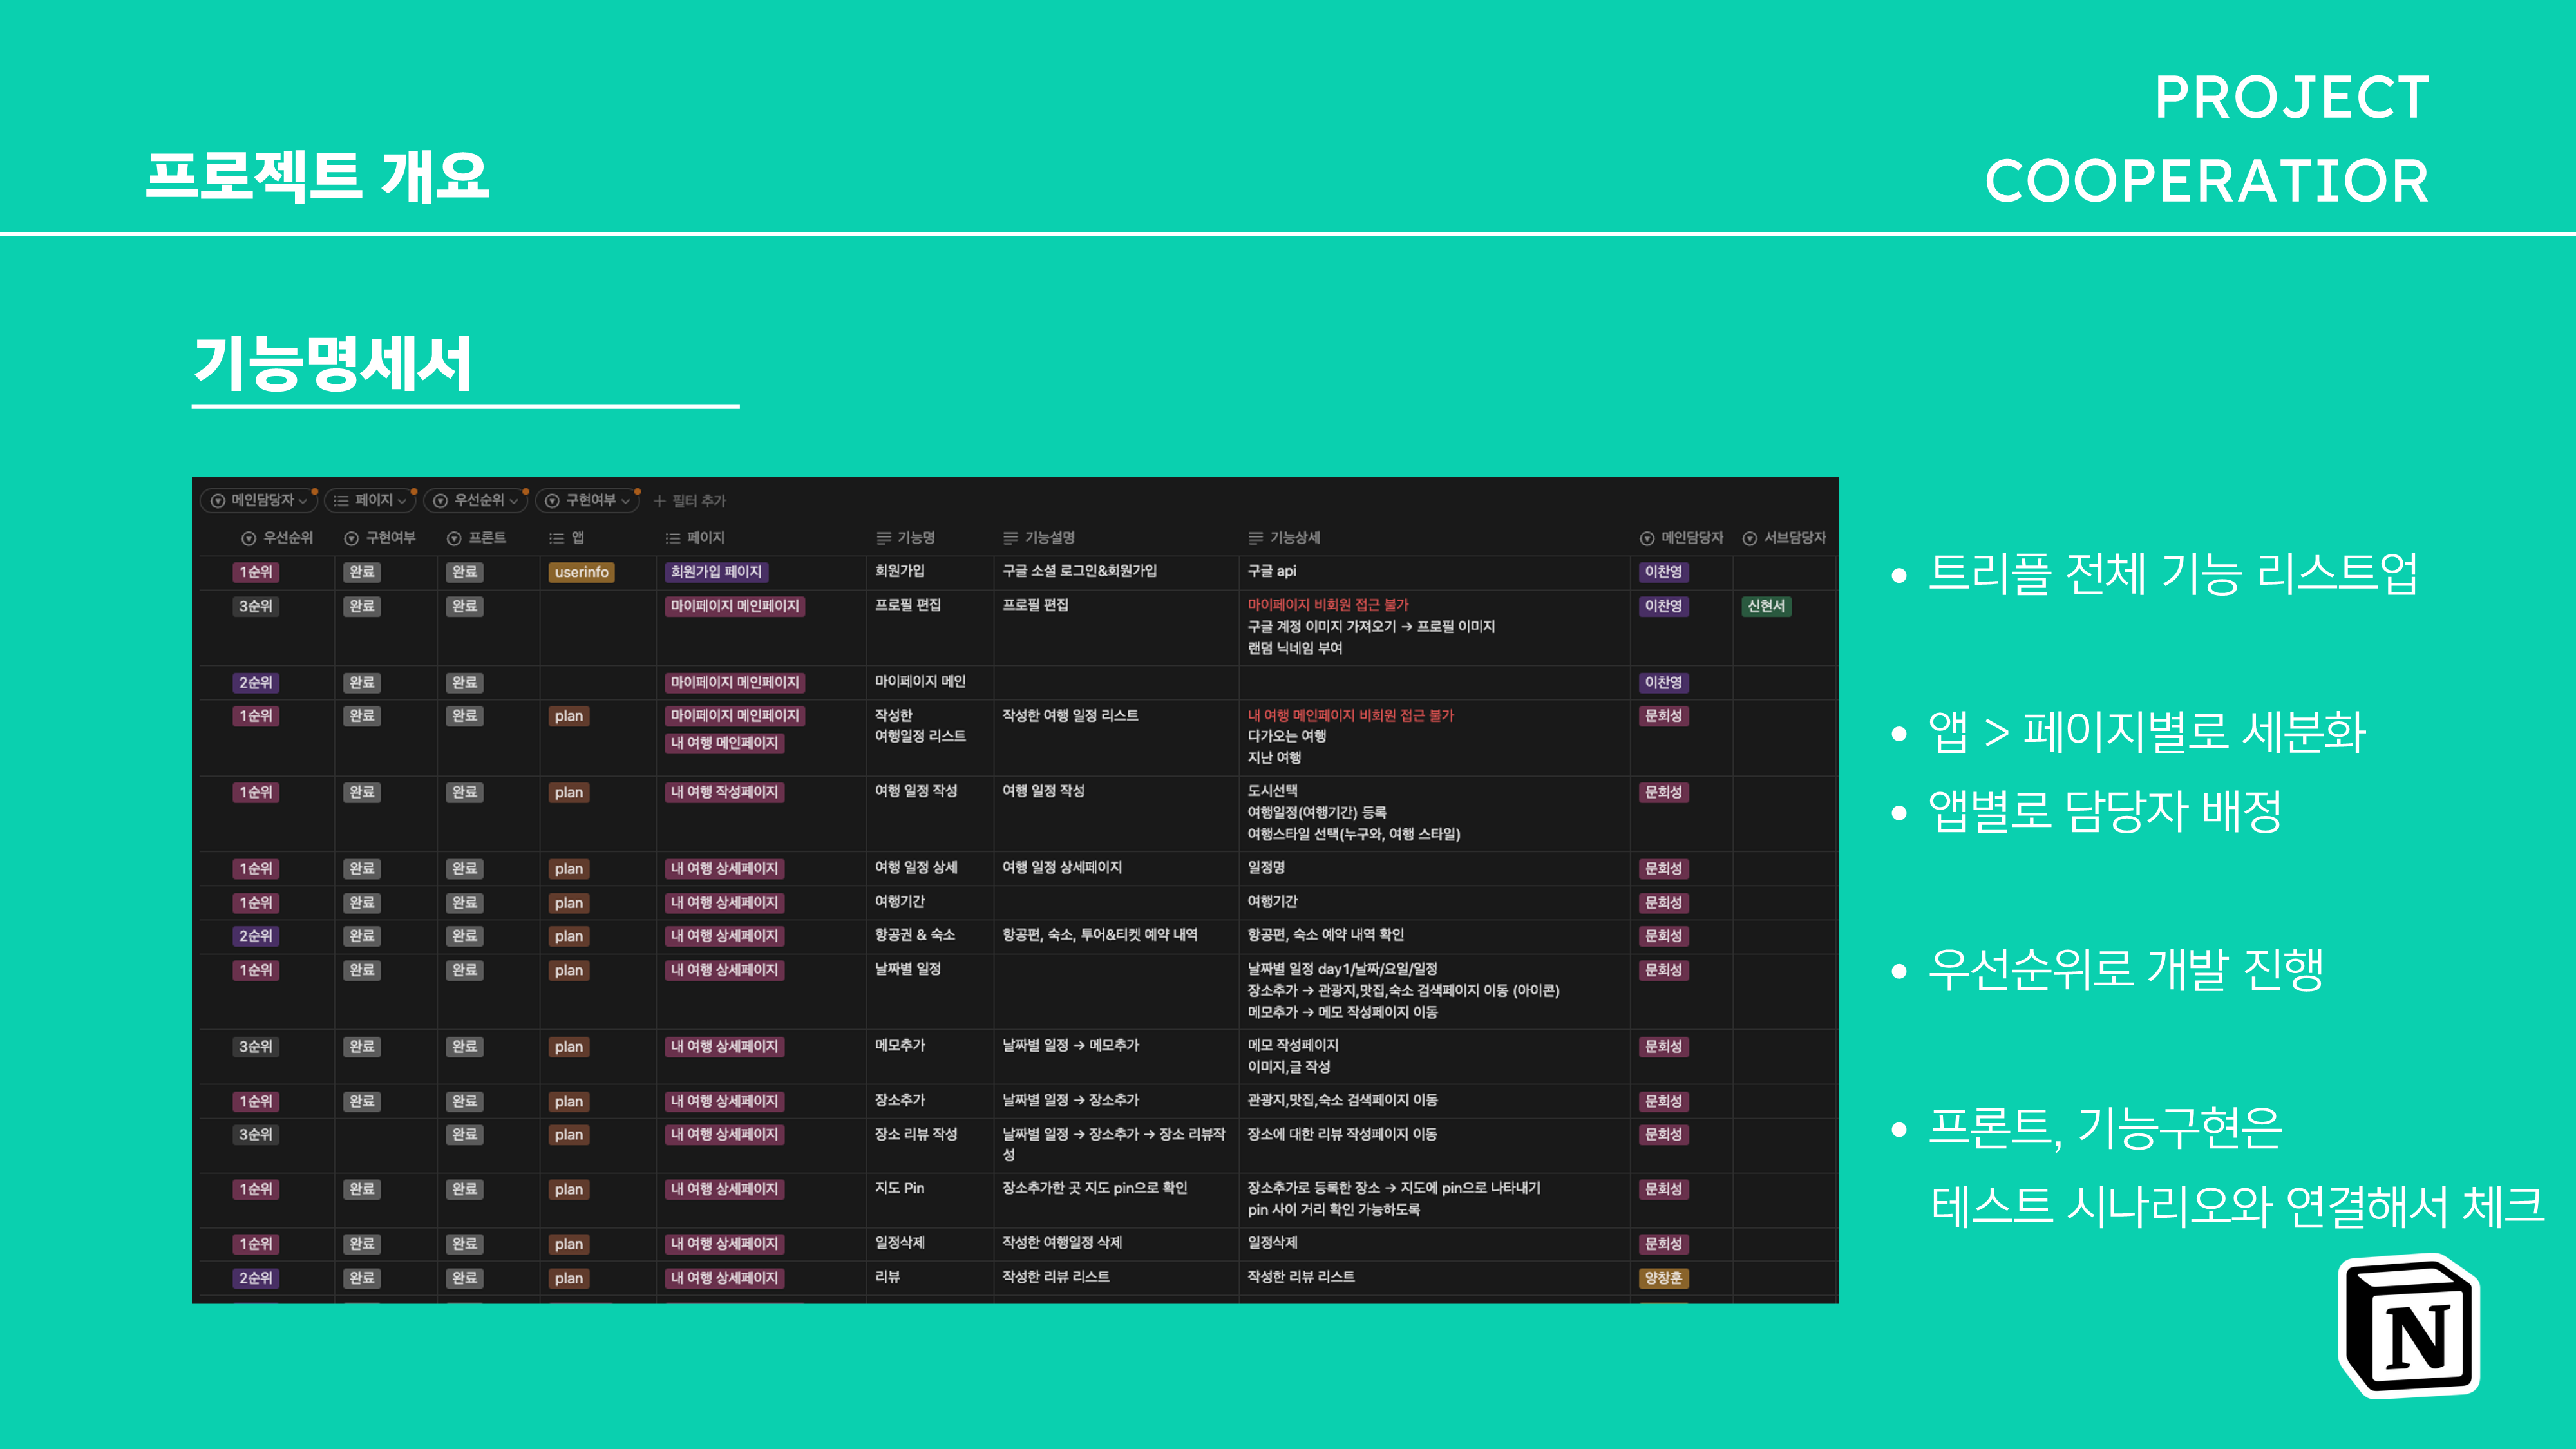Click the select icon beside 우선순위 column header

pyautogui.click(x=249, y=538)
